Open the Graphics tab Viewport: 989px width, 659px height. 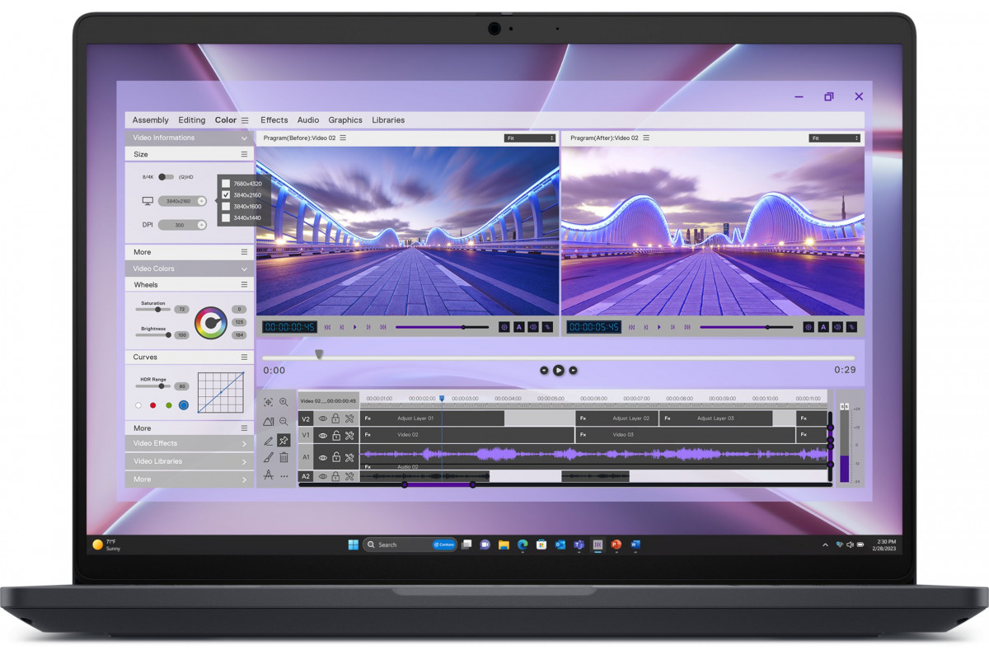click(345, 120)
